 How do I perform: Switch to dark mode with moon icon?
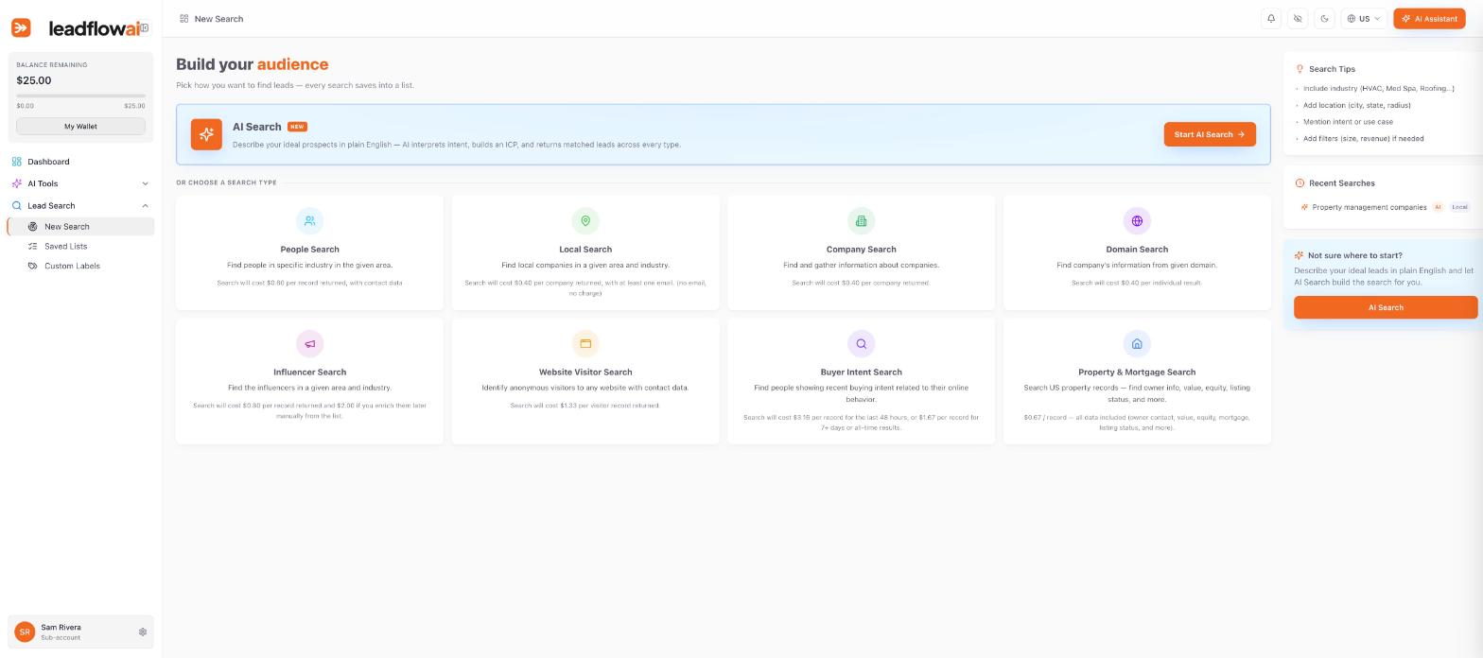[x=1324, y=19]
